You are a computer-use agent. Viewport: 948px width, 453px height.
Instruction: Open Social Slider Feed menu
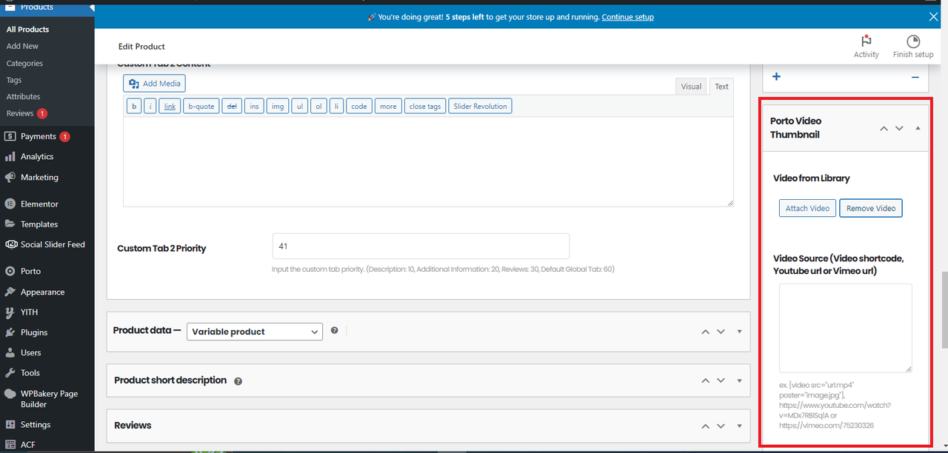click(53, 244)
